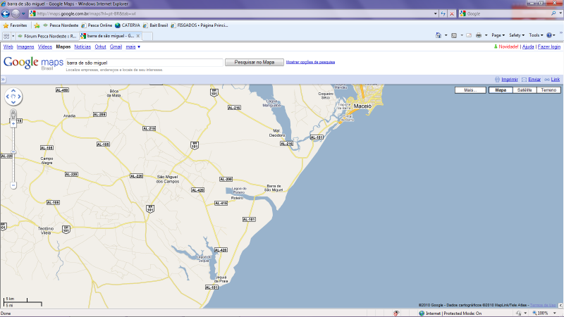
Task: Switch to Mapa view
Action: tap(501, 90)
